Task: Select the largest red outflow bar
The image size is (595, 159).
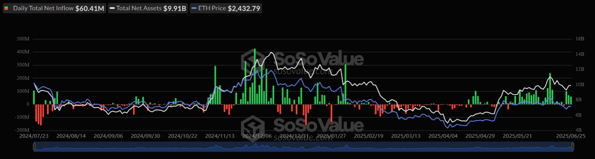Action: click(x=41, y=115)
